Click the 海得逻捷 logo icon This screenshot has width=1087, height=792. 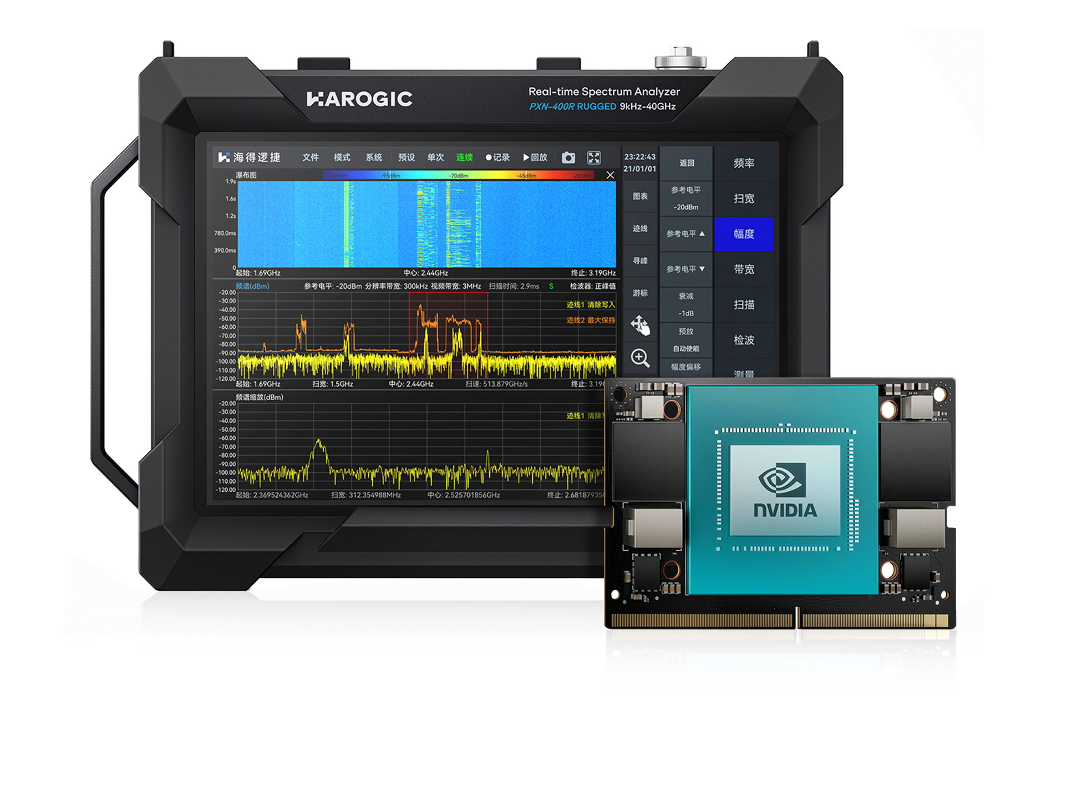[224, 158]
